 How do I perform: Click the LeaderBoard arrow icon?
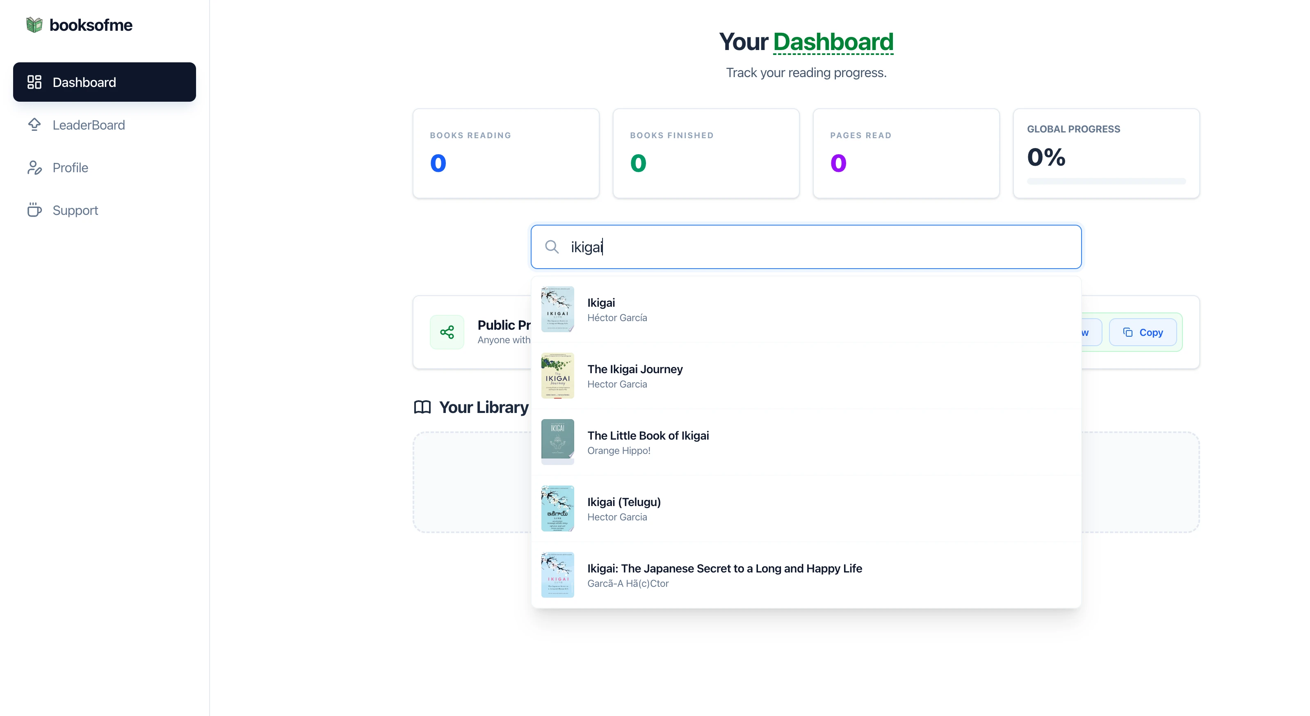point(34,125)
